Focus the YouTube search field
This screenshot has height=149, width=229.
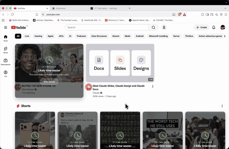tap(107, 27)
